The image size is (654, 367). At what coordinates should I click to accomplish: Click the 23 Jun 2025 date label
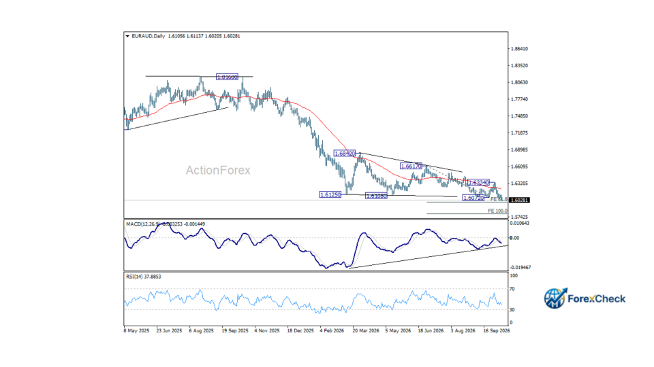pyautogui.click(x=169, y=331)
